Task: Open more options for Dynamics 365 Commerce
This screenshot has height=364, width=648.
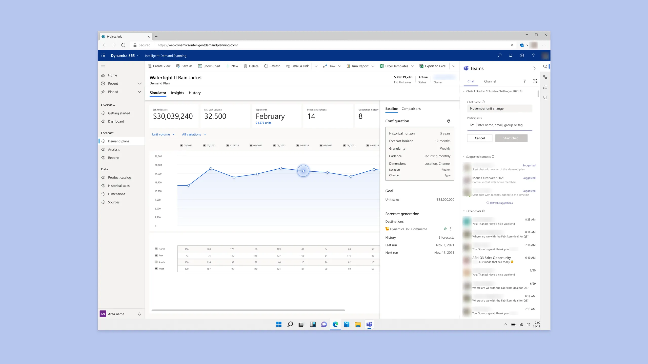Action: pos(451,229)
